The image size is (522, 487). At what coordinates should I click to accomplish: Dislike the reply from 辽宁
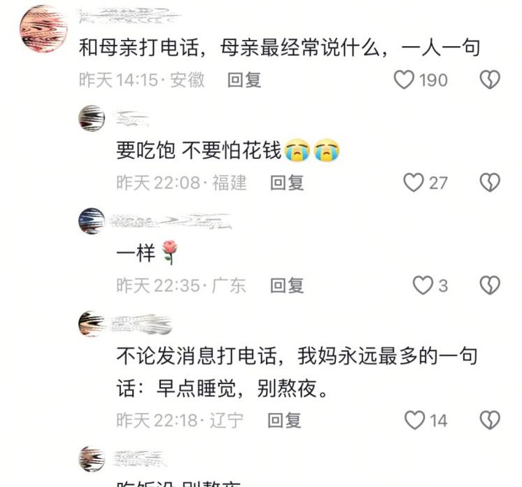click(489, 420)
